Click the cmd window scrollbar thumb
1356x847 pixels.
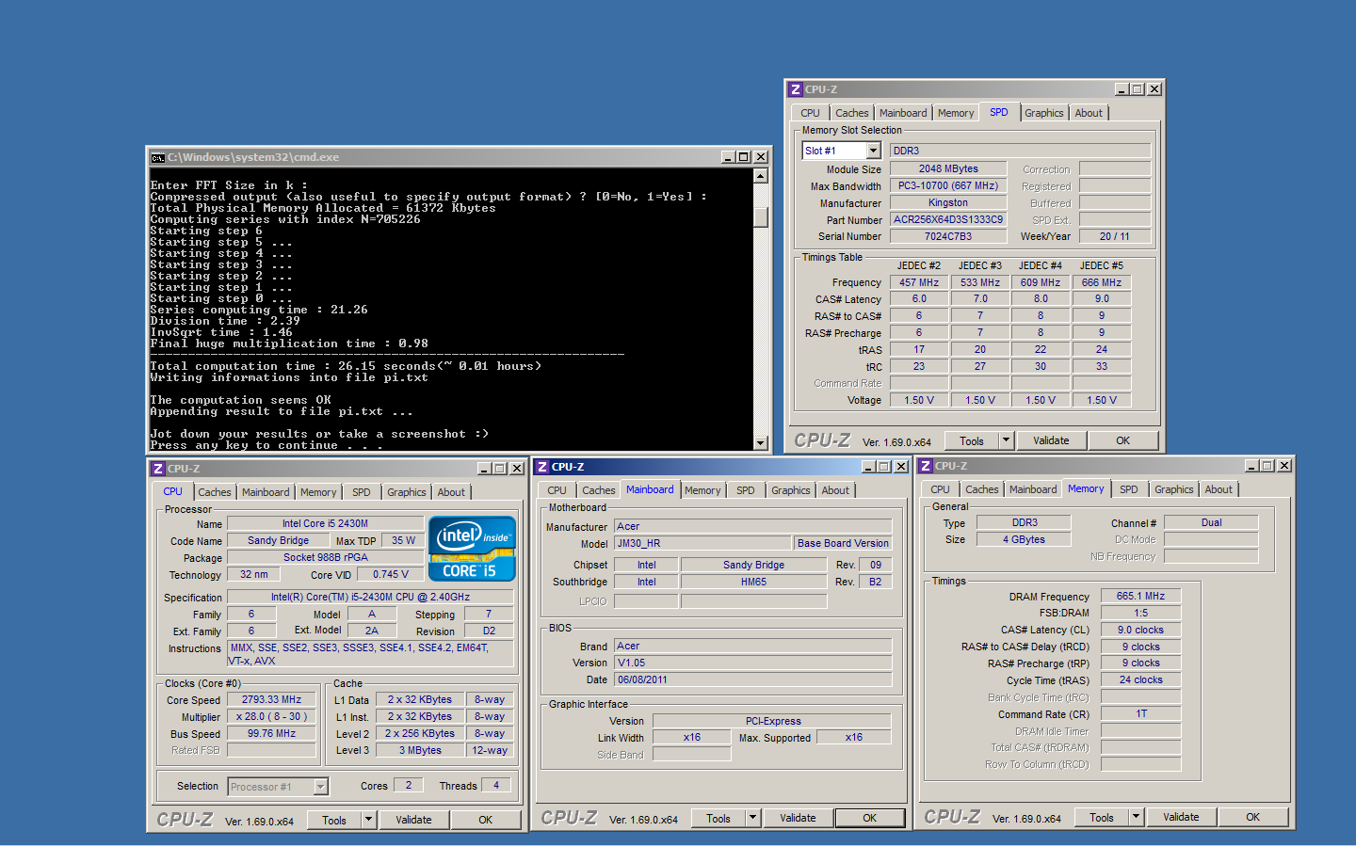pos(761,216)
